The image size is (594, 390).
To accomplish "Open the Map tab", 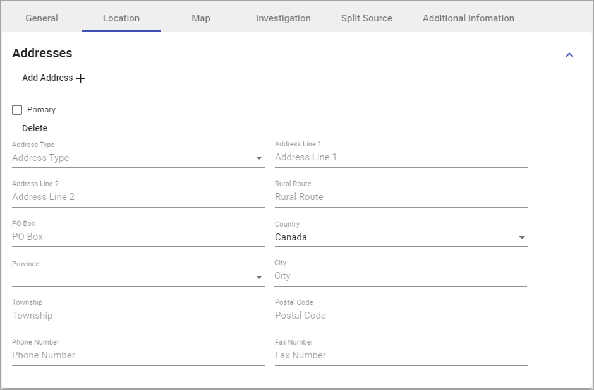I will pyautogui.click(x=200, y=18).
